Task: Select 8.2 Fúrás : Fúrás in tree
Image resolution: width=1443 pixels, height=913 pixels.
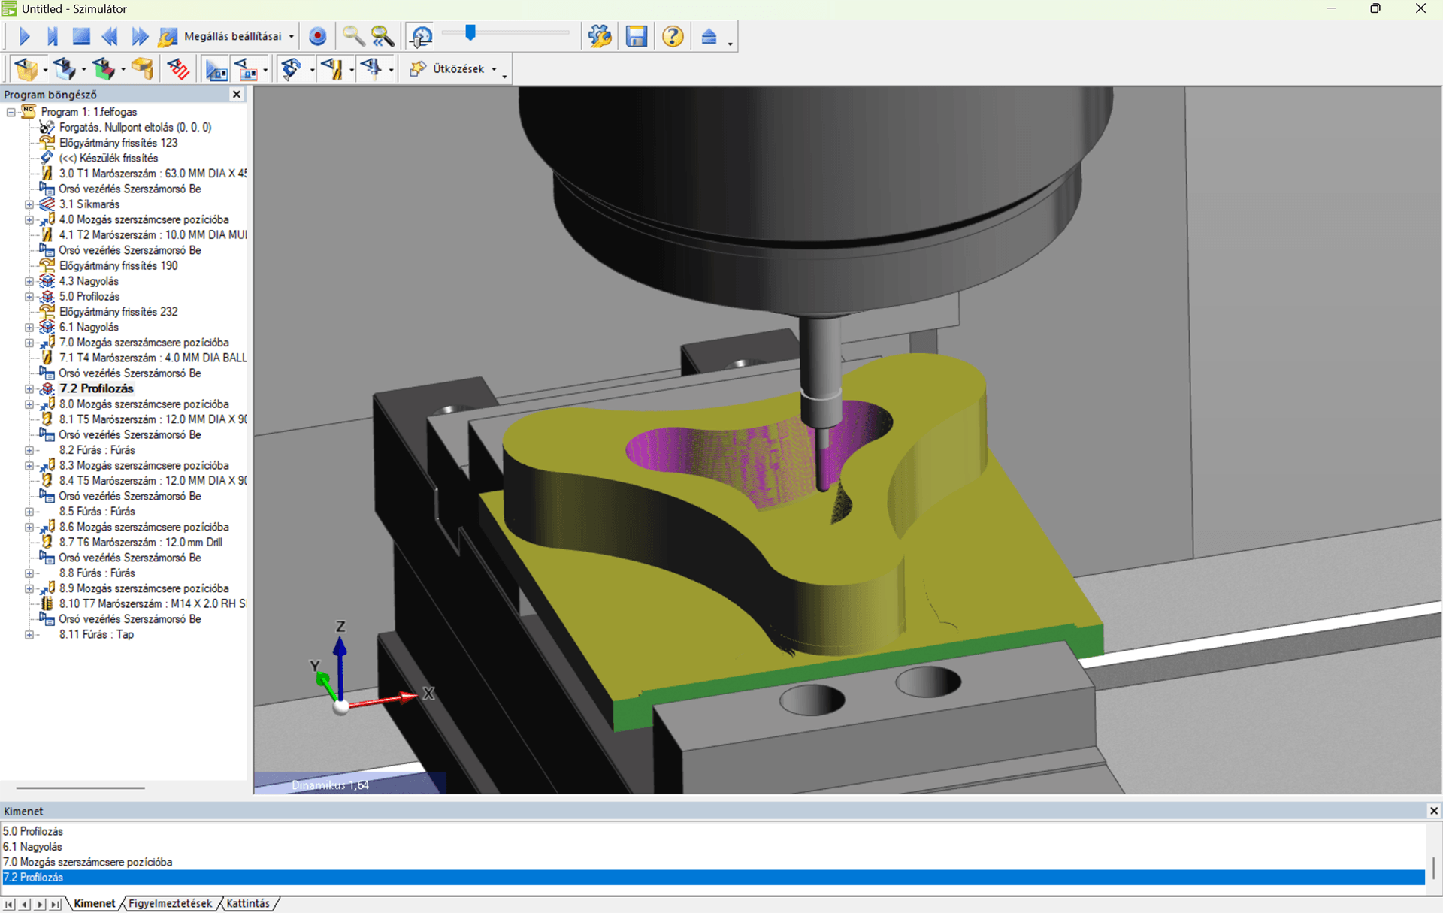Action: click(97, 450)
